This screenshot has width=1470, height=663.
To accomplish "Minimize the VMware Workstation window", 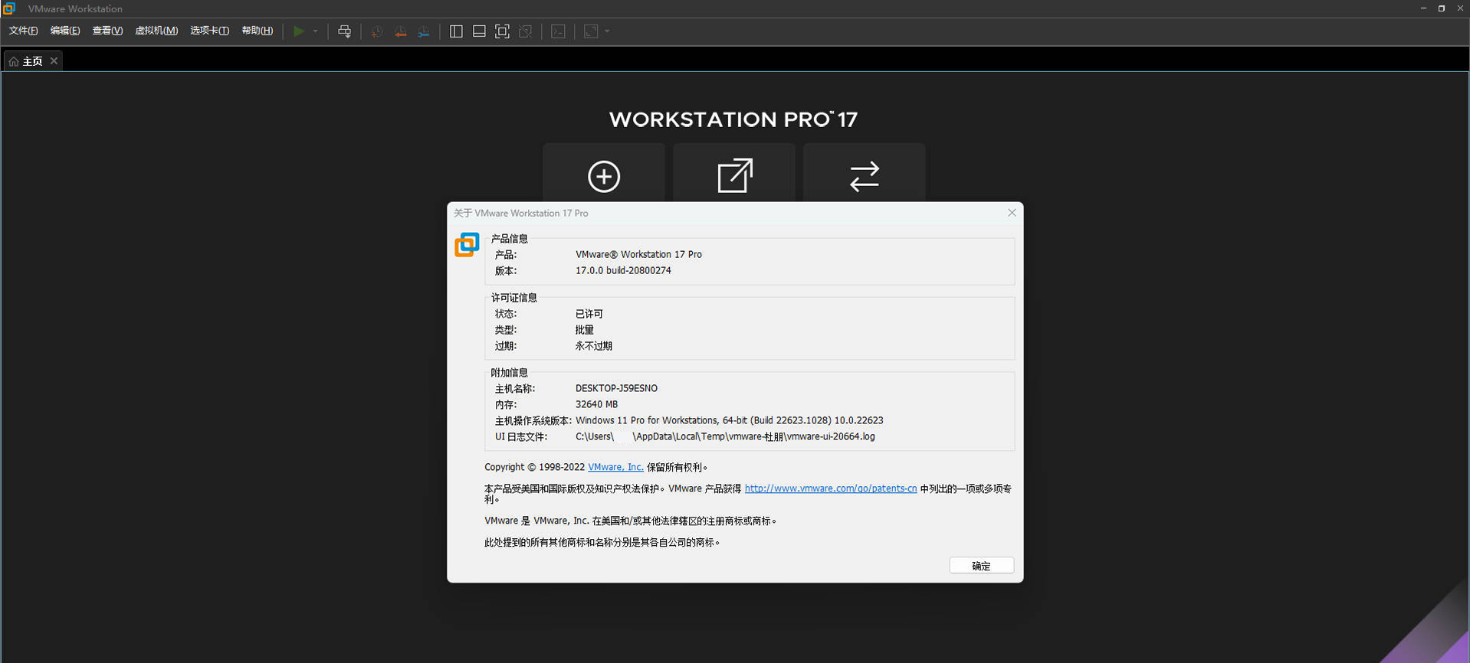I will [x=1423, y=8].
